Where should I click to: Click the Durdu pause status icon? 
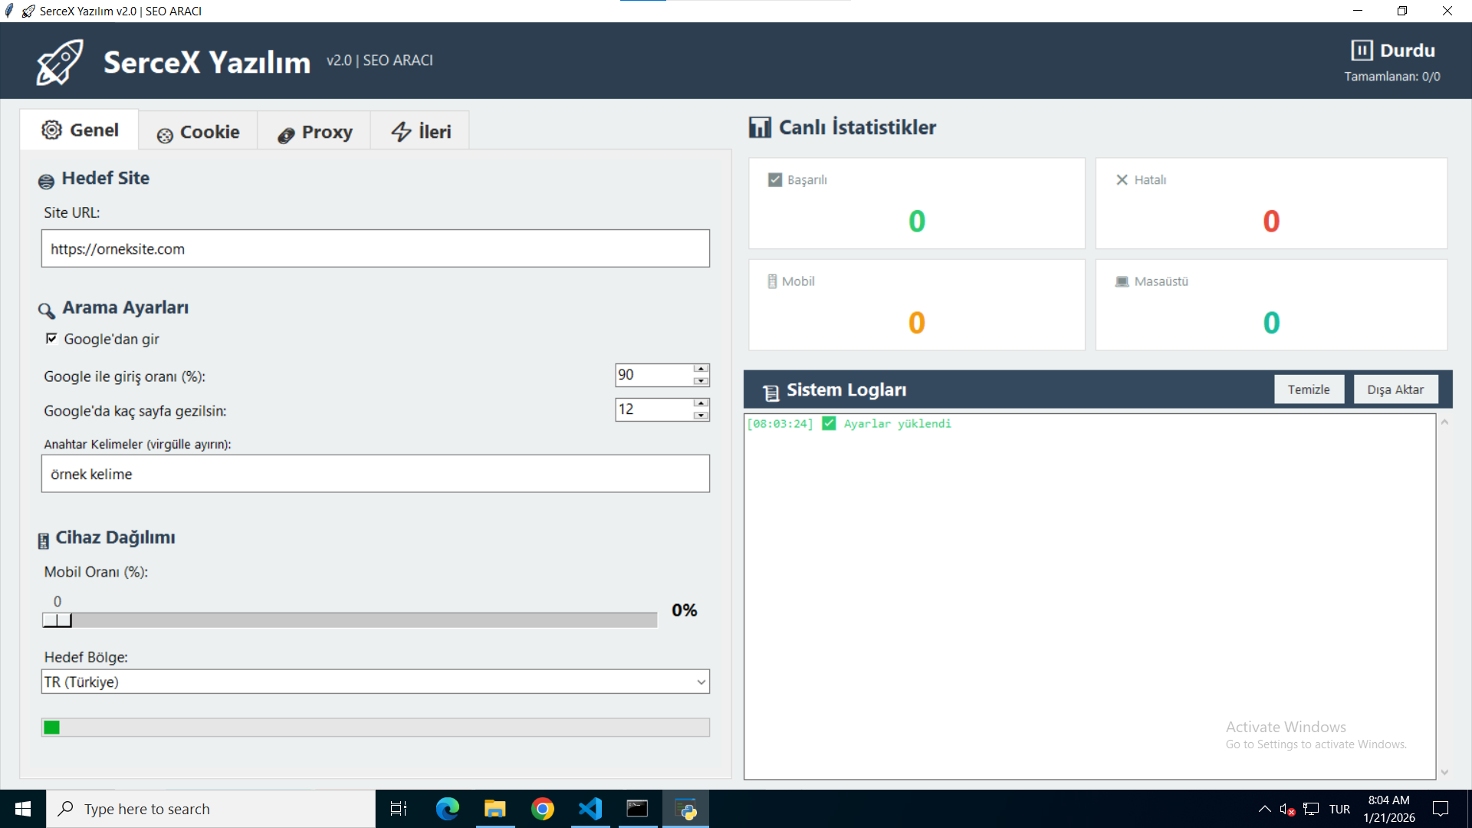(1362, 51)
